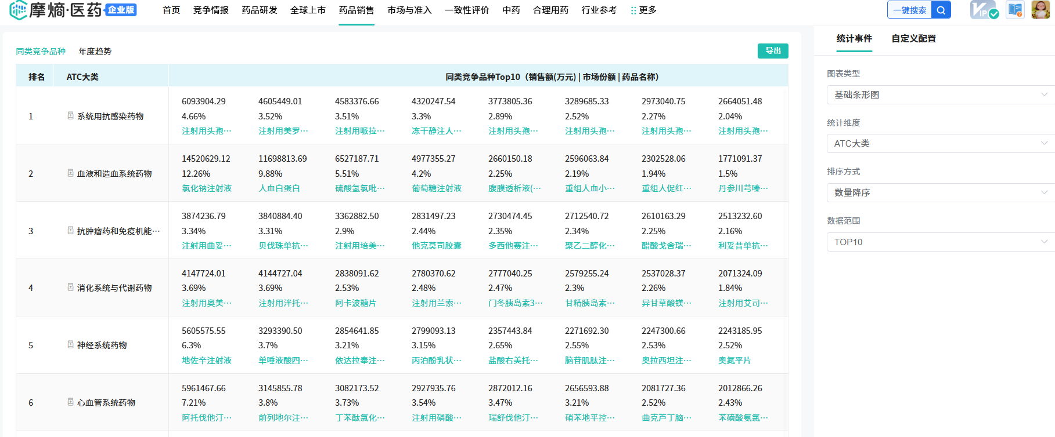The image size is (1055, 437).
Task: Open the help manual book icon
Action: (x=1015, y=10)
